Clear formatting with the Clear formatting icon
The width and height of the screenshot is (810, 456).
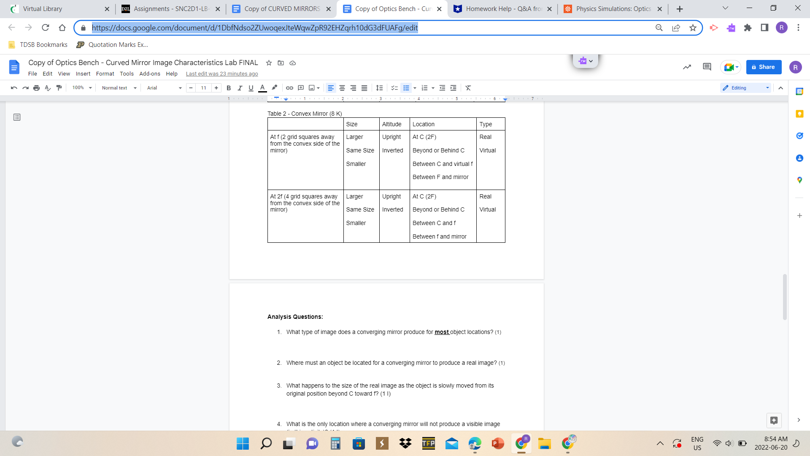(x=468, y=88)
